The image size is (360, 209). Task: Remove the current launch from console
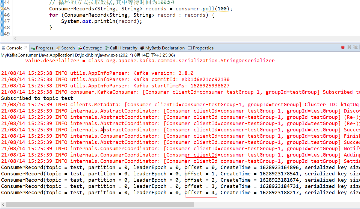[349, 47]
